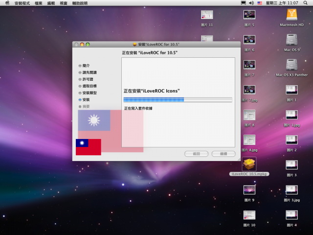Viewport: 313px width, 235px height.
Task: Click the 返回 button in installer
Action: pos(197,154)
